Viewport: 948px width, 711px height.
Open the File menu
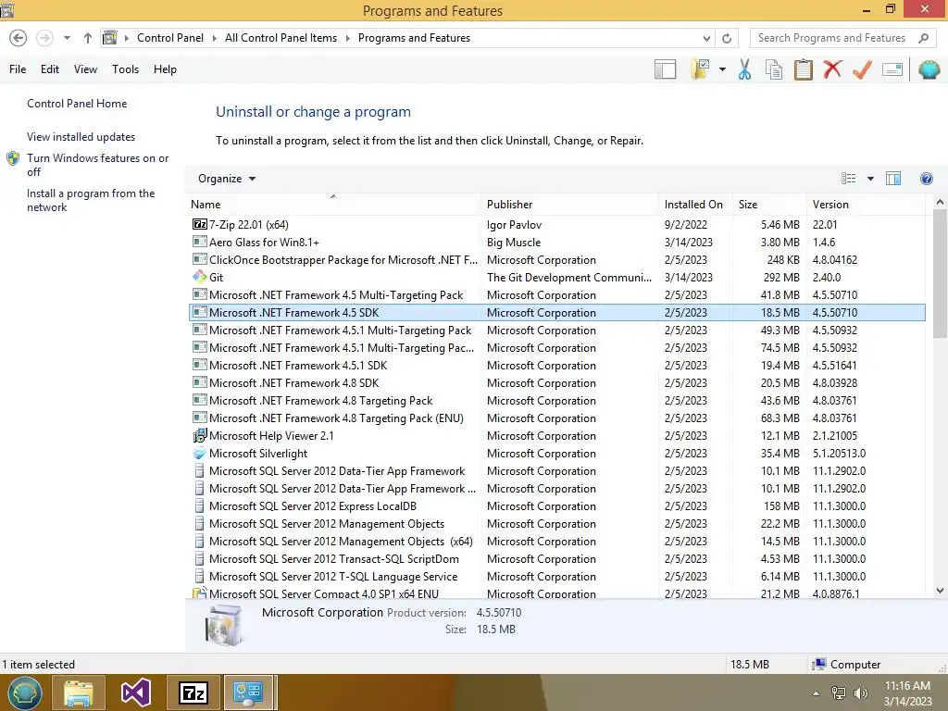click(x=18, y=69)
